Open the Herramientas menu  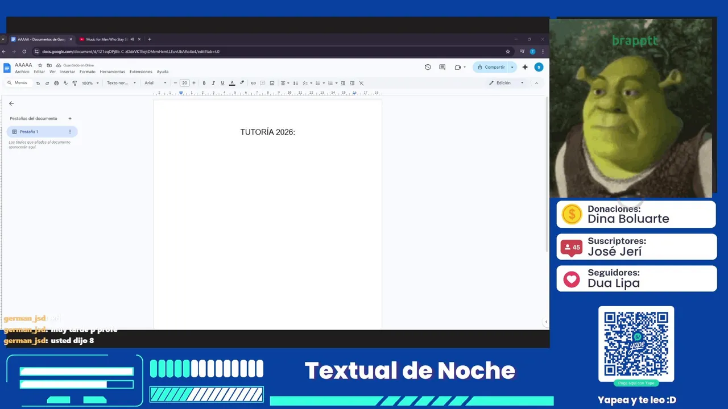113,72
